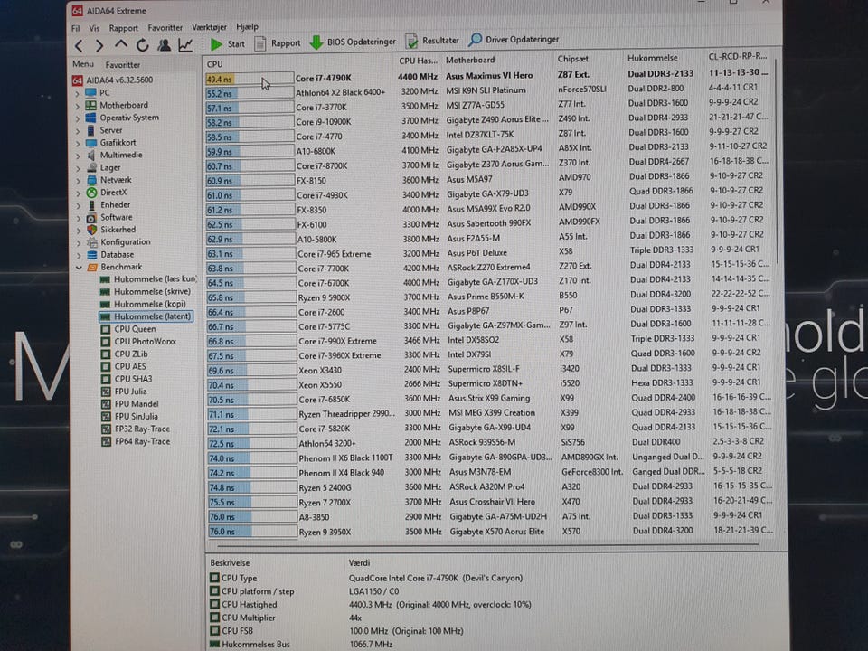This screenshot has height=651, width=868.
Task: Switch to the Favoritter tab
Action: coord(123,65)
